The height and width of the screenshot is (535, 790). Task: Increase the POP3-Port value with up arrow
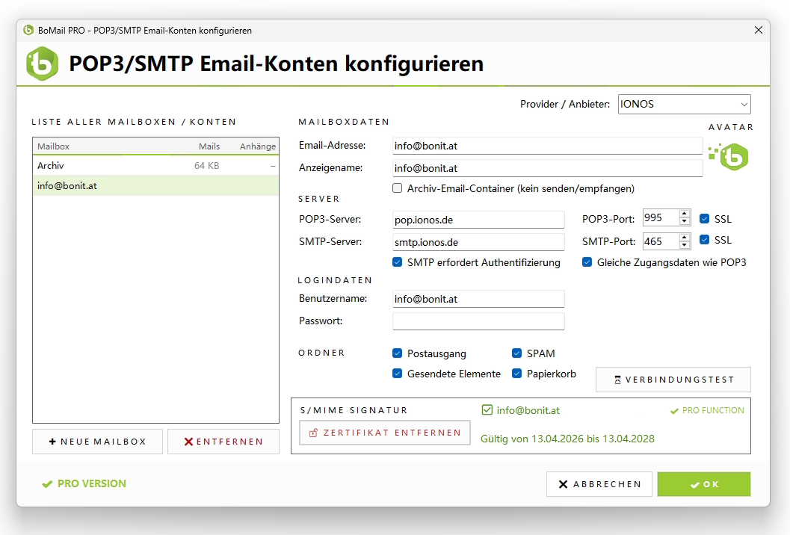coord(684,214)
